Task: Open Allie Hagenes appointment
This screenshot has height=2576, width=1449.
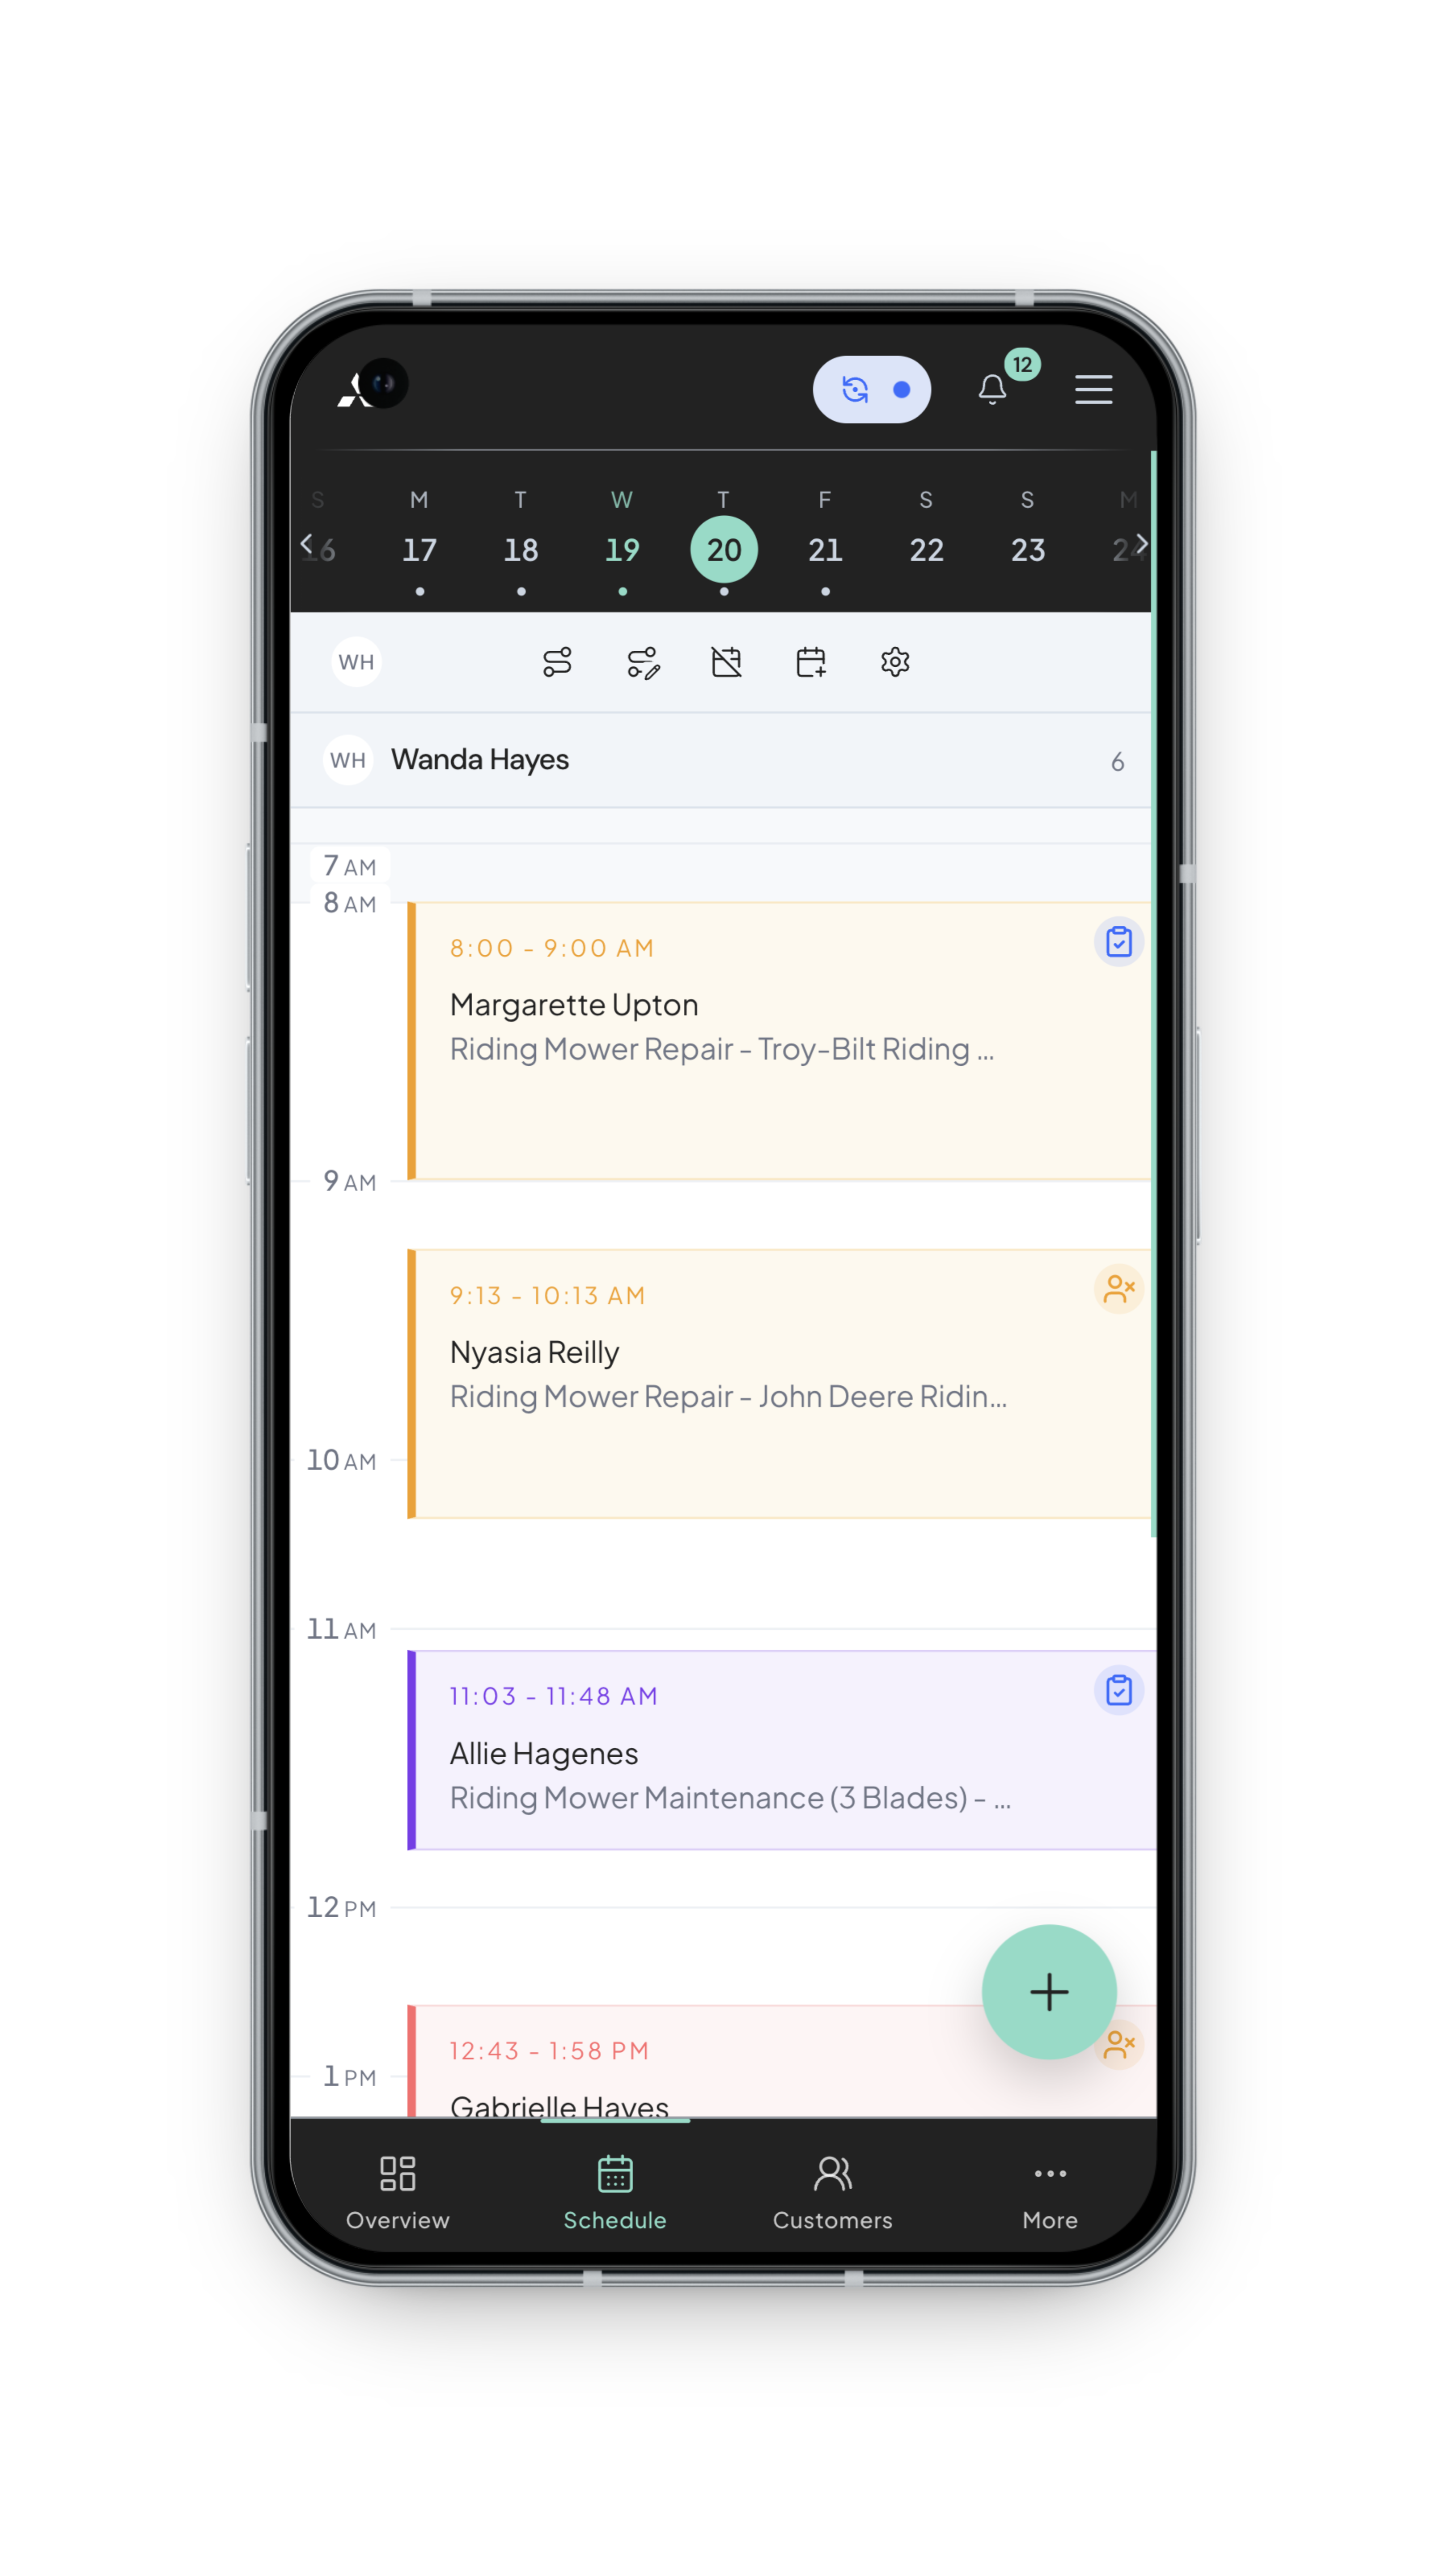Action: 782,1750
